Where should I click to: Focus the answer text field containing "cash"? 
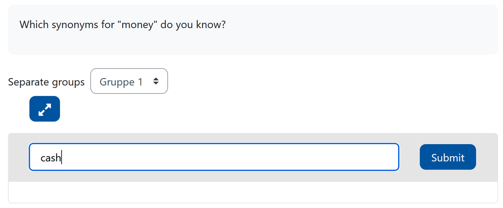214,157
